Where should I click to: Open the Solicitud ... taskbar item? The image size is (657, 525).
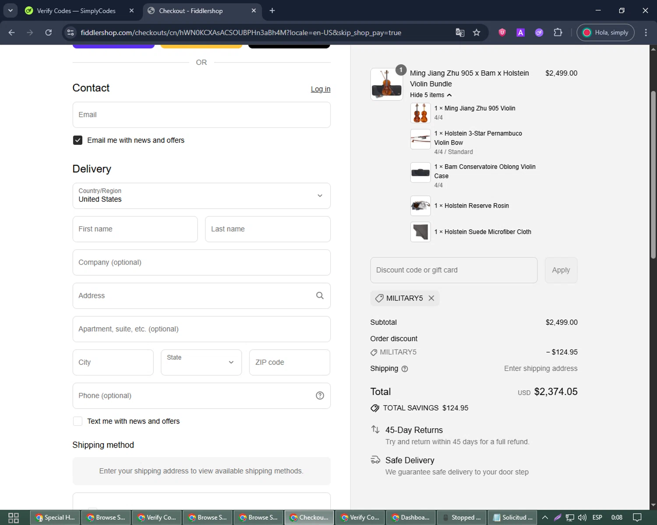[512, 518]
